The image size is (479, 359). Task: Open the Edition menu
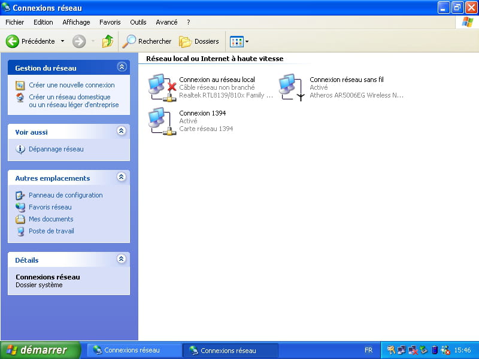click(43, 22)
